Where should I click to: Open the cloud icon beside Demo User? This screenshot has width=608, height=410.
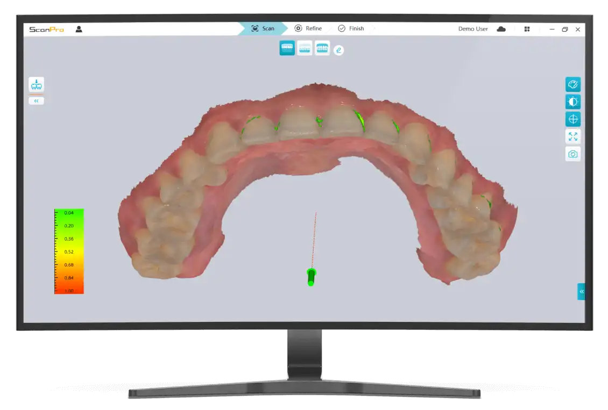pyautogui.click(x=501, y=29)
